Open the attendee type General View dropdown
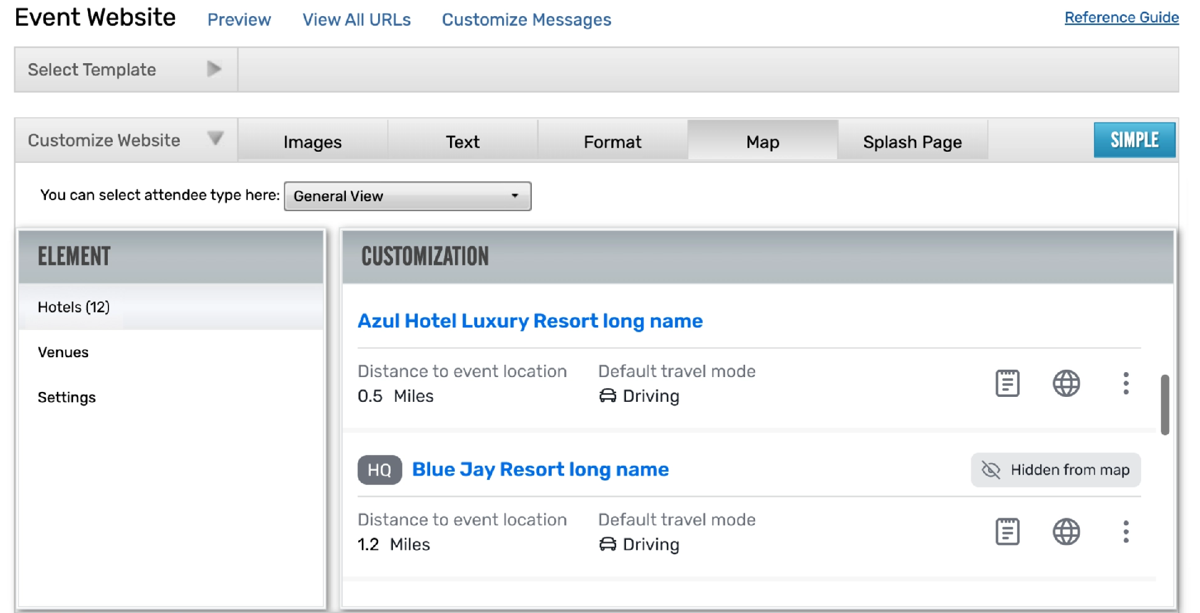Screen dimensions: 1200x613 [x=407, y=196]
